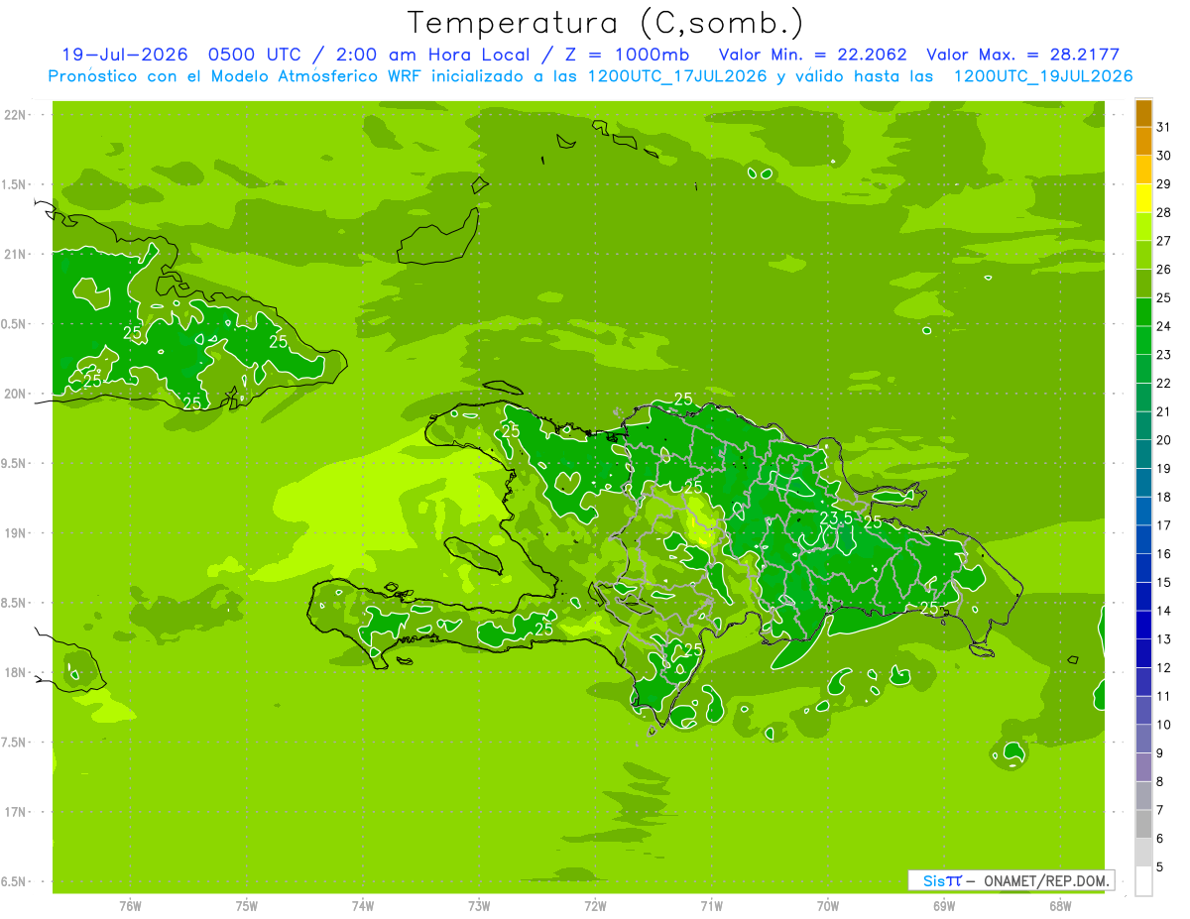Select the valid-until stamp '1200UTC_19JUL2026'
Image resolution: width=1190 pixels, height=919 pixels.
(x=1042, y=76)
